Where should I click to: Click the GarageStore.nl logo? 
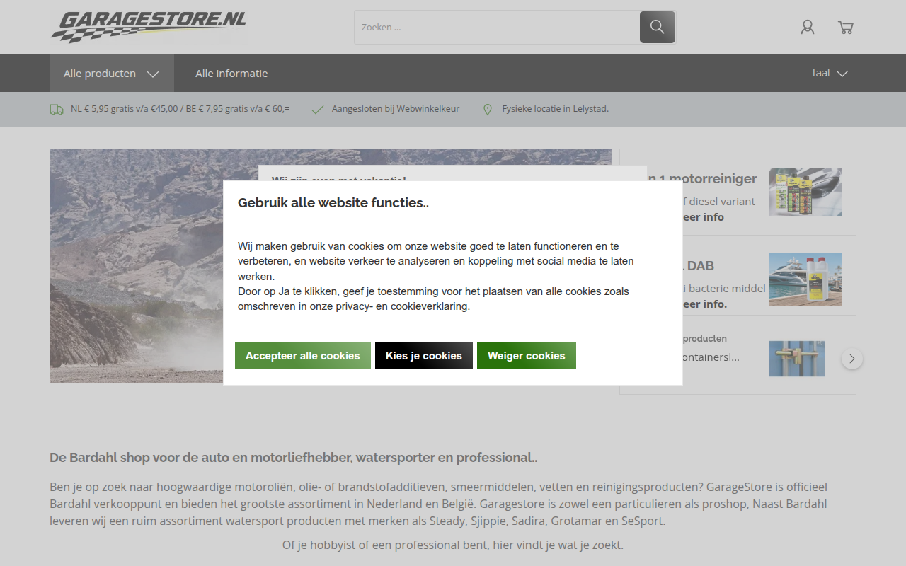click(149, 27)
